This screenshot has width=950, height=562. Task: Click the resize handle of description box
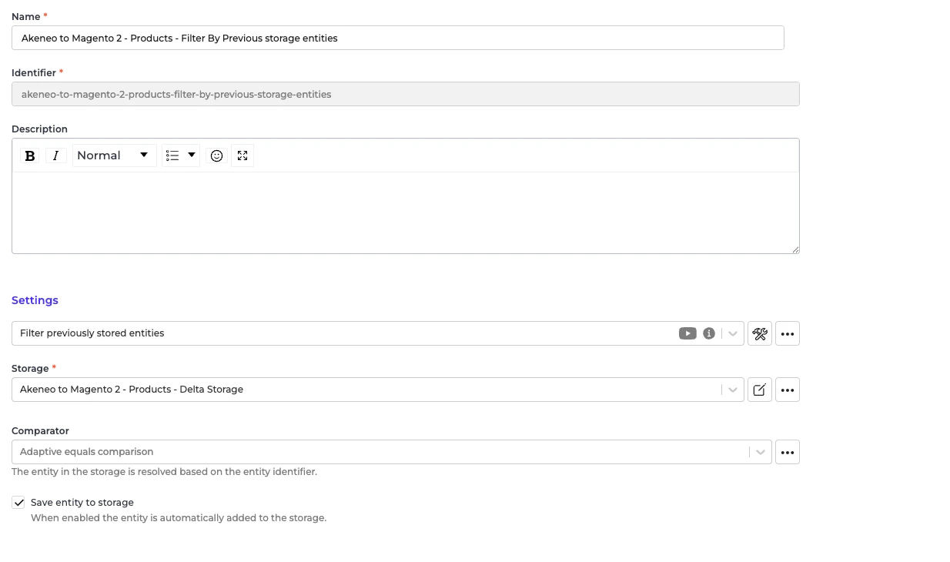(795, 249)
